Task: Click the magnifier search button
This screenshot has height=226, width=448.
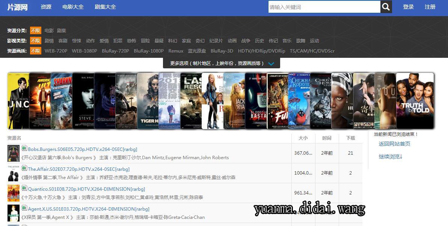Action: tap(386, 7)
